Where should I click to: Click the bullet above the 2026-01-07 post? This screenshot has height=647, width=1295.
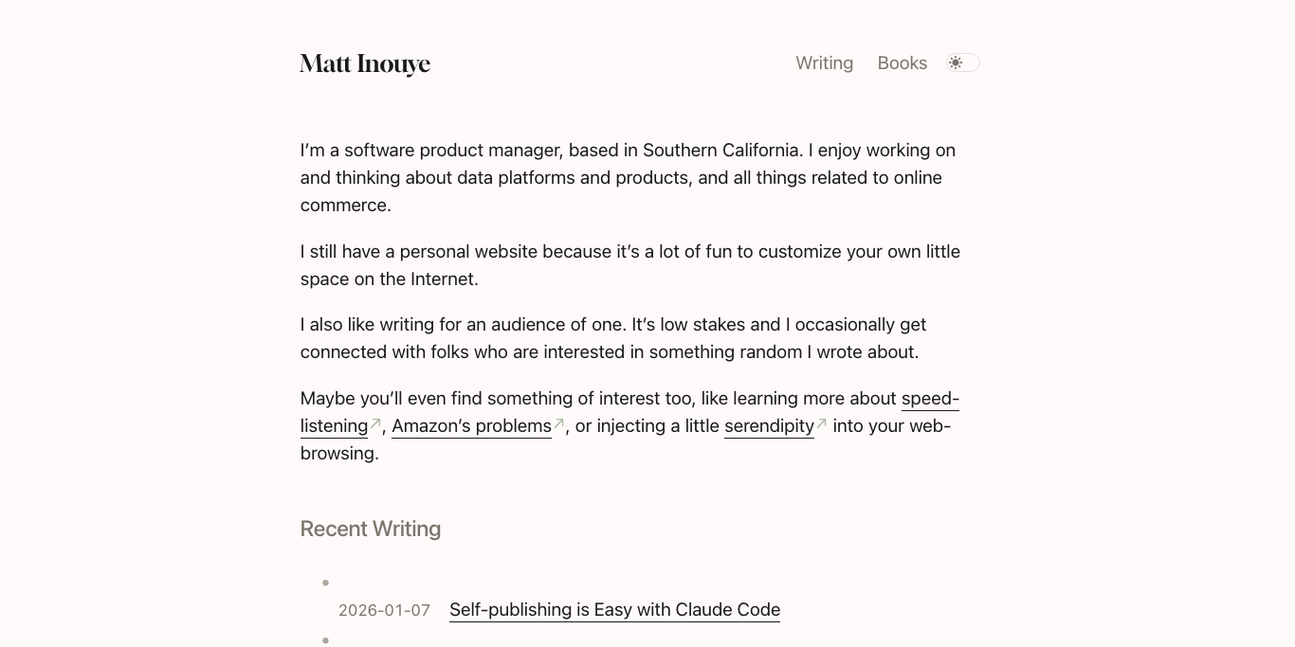(x=325, y=583)
